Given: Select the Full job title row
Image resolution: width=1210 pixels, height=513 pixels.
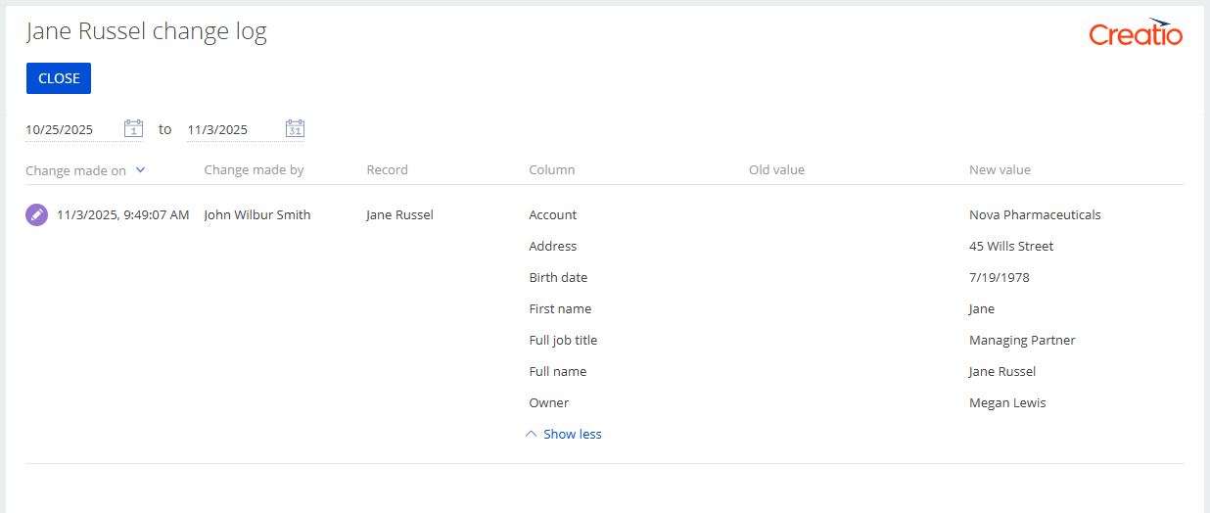Looking at the screenshot, I should click(563, 340).
